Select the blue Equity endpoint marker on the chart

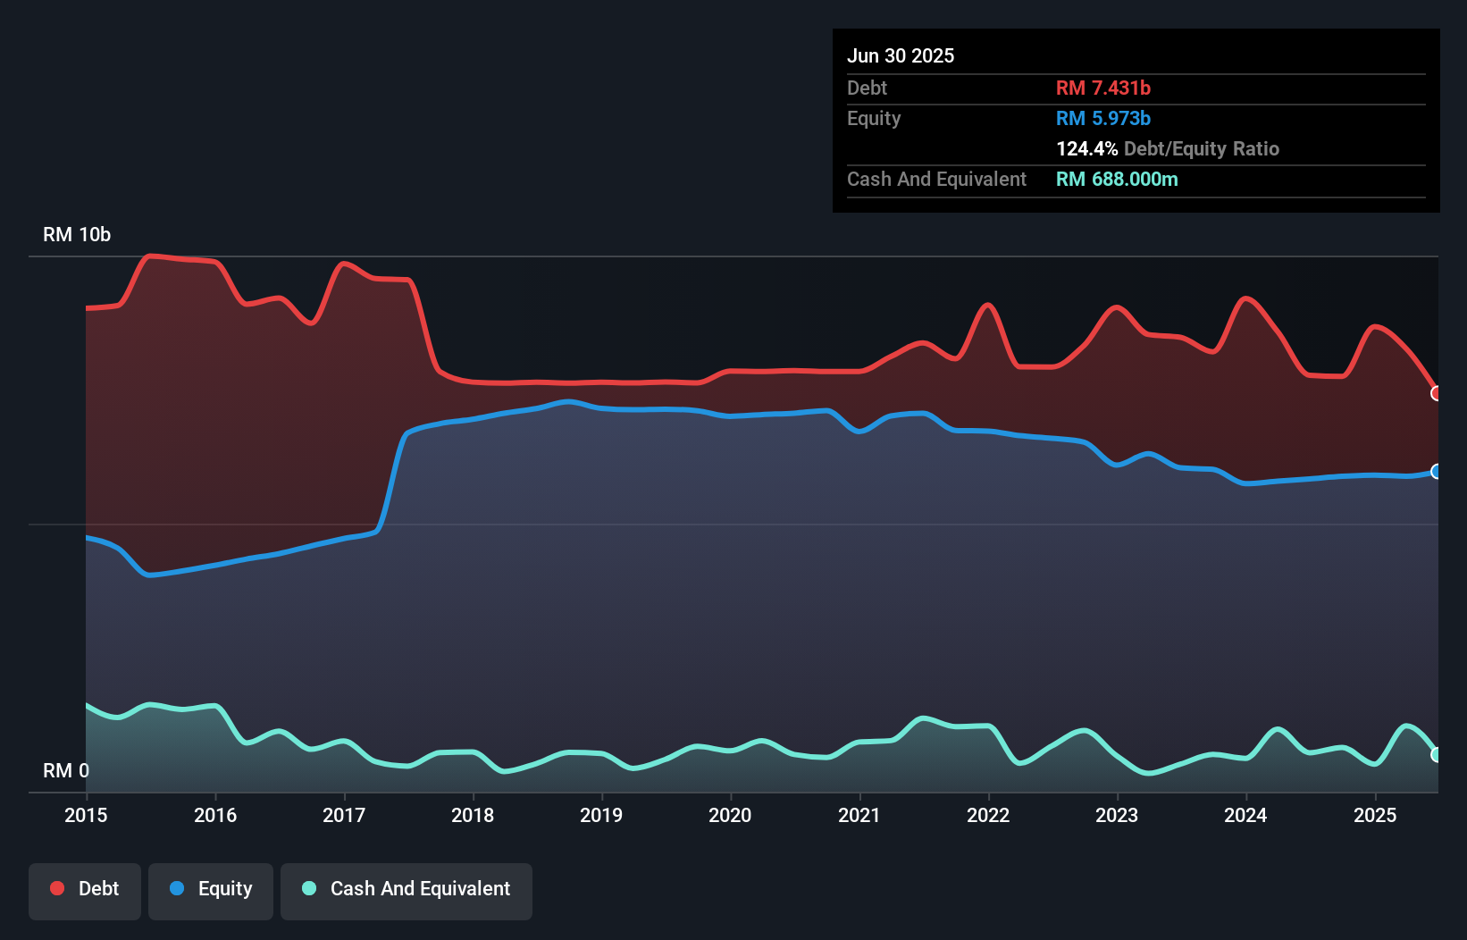[1435, 472]
